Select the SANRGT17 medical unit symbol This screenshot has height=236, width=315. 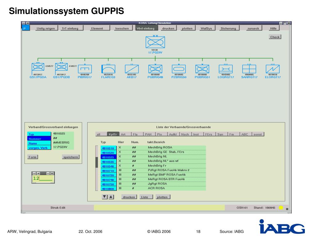249,69
